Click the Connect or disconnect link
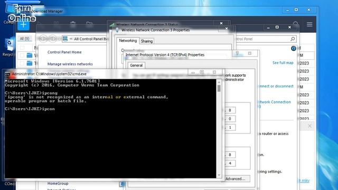The height and width of the screenshot is (190, 338). click(276, 86)
